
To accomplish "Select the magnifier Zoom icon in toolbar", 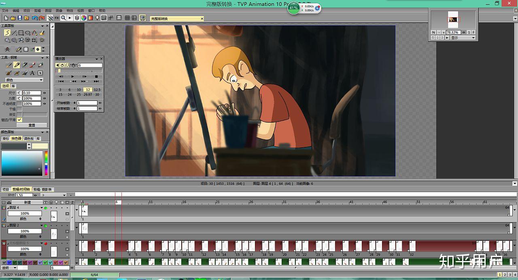I will point(64,18).
